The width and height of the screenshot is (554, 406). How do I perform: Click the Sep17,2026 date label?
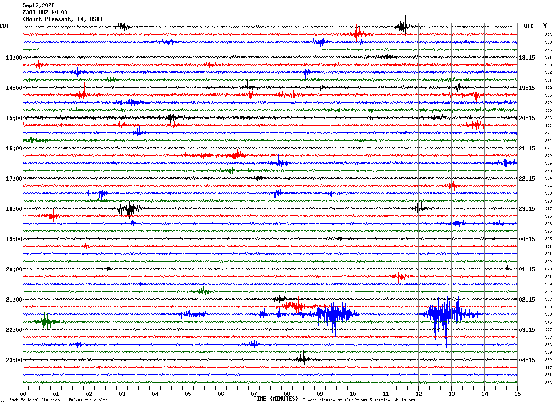coord(38,5)
